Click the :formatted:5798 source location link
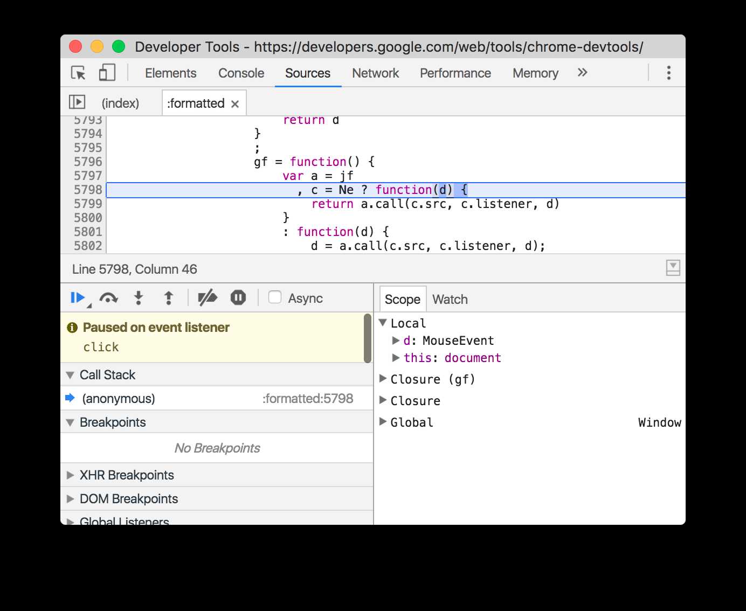This screenshot has width=746, height=611. pos(308,398)
